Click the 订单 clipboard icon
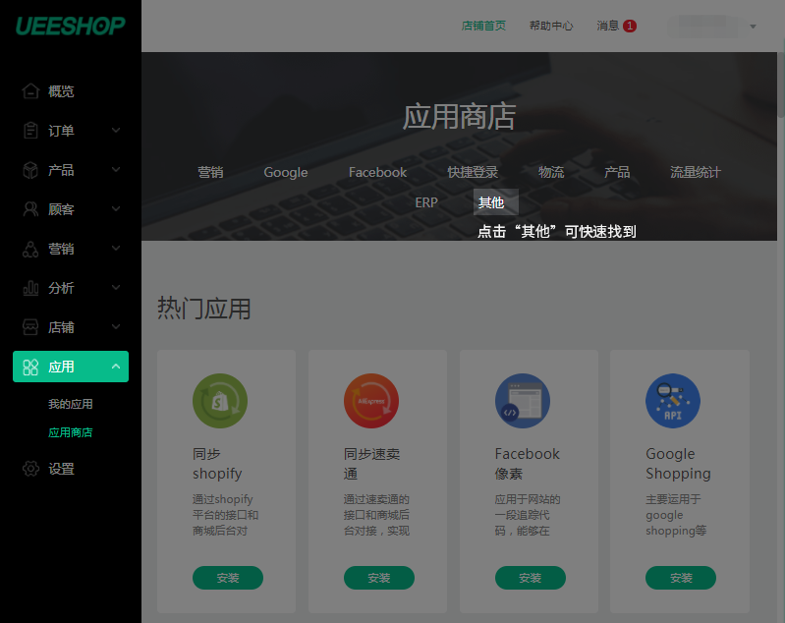This screenshot has height=623, width=785. [x=30, y=131]
